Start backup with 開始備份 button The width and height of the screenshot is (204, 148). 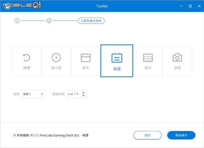click(x=181, y=135)
